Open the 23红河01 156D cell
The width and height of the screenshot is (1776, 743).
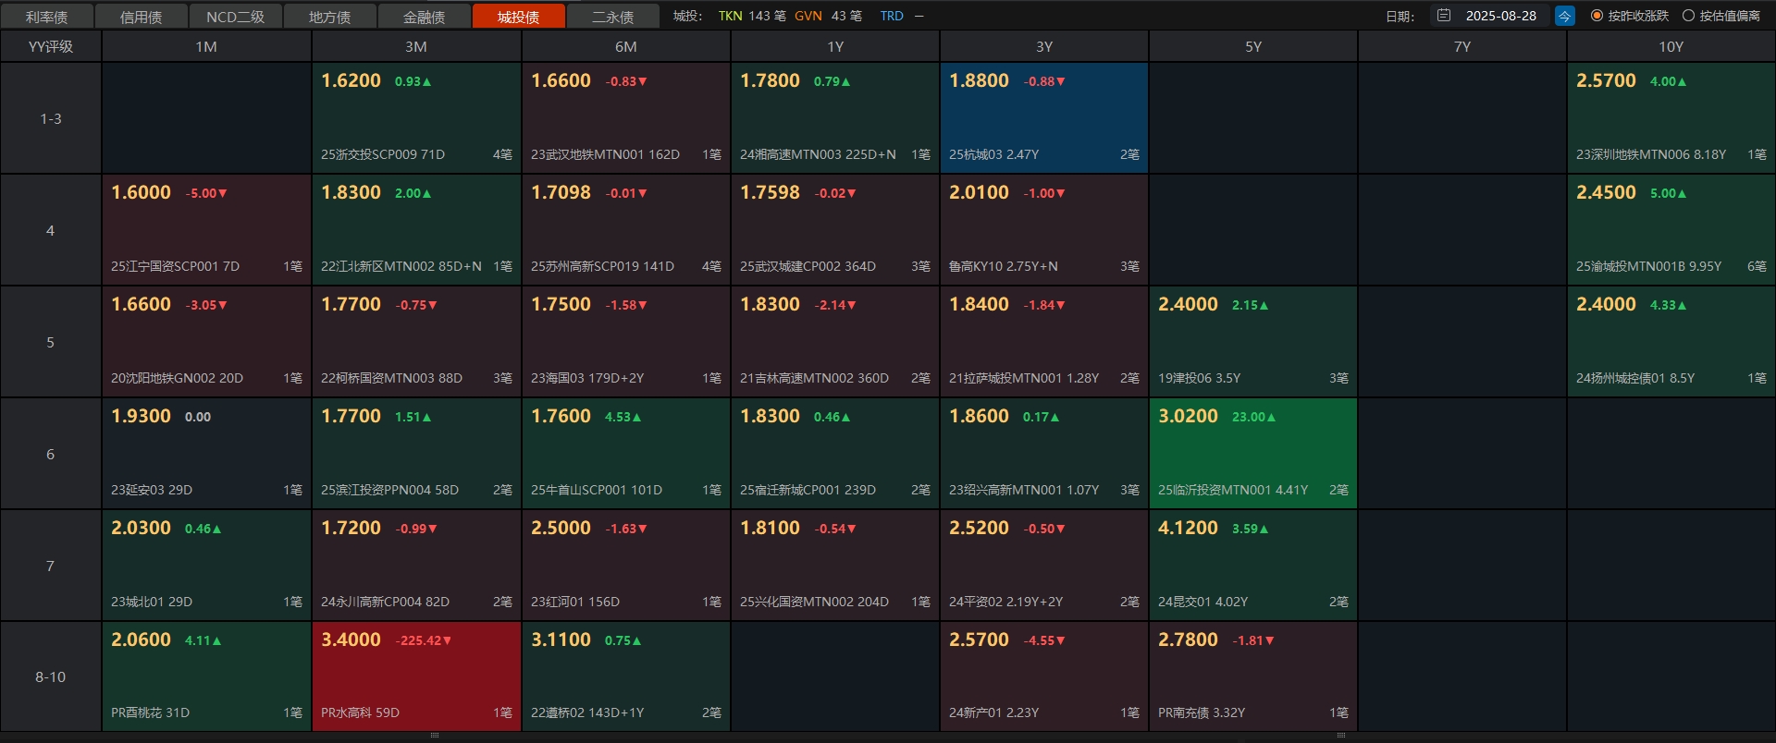pyautogui.click(x=625, y=566)
